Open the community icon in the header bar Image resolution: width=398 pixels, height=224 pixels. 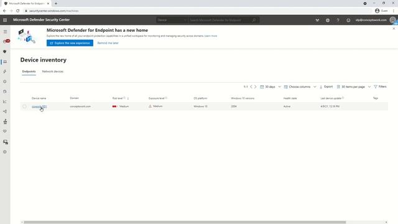(317, 20)
